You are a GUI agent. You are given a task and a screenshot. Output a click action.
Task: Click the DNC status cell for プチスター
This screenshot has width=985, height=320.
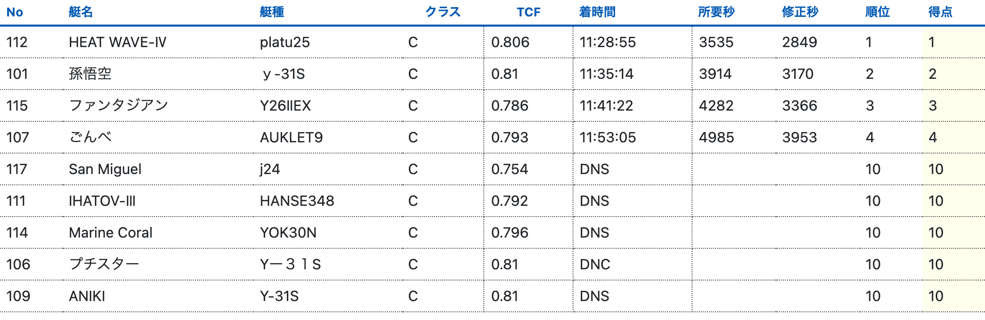pos(595,264)
